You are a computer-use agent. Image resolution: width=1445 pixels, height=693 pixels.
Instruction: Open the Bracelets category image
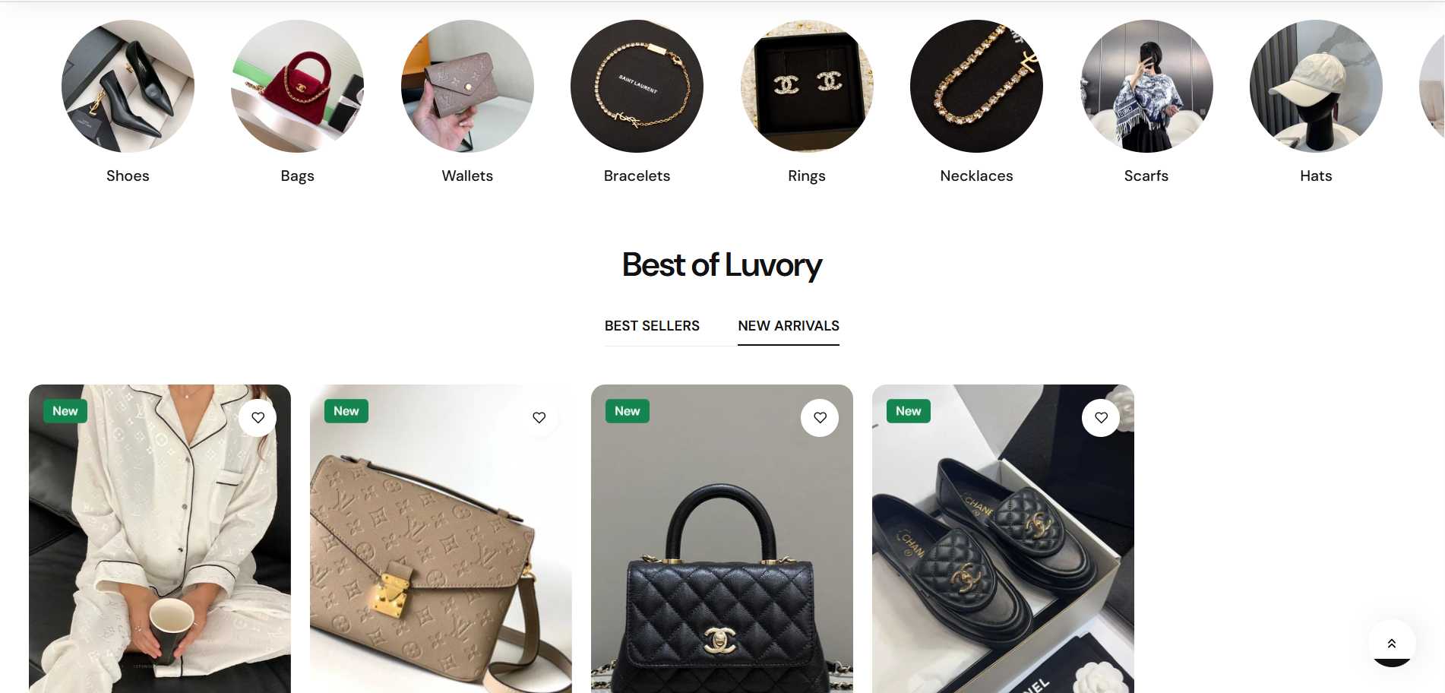pos(637,86)
